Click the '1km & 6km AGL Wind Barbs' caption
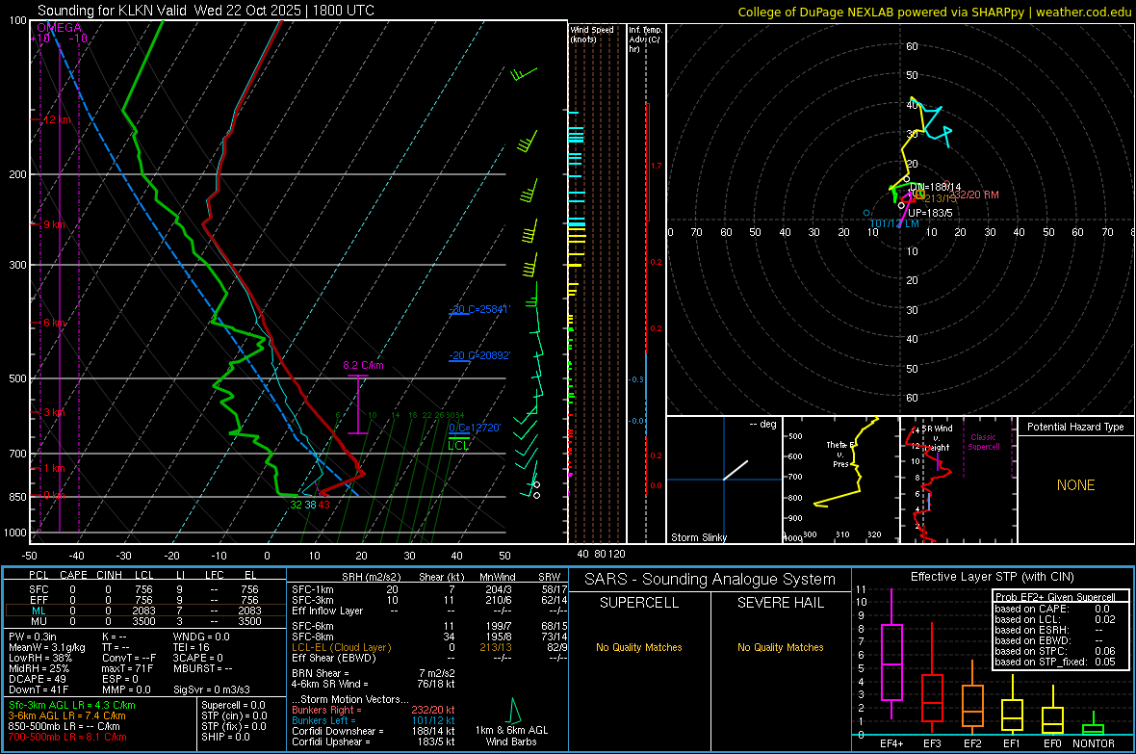The width and height of the screenshot is (1136, 754). (511, 736)
